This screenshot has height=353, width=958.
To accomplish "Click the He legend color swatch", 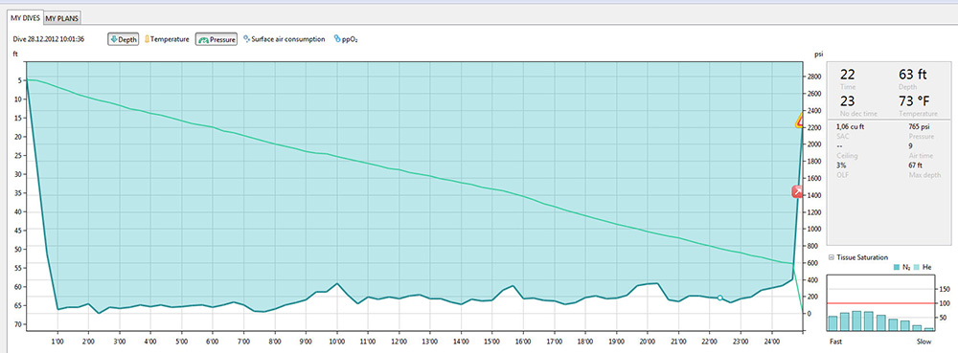I will 917,267.
